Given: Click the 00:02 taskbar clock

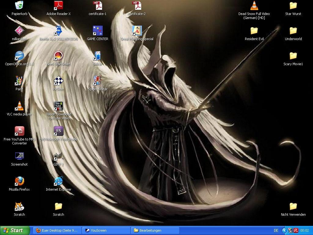Looking at the screenshot, I should [304, 230].
